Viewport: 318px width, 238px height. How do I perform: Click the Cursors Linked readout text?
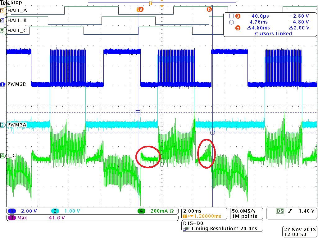click(x=273, y=33)
